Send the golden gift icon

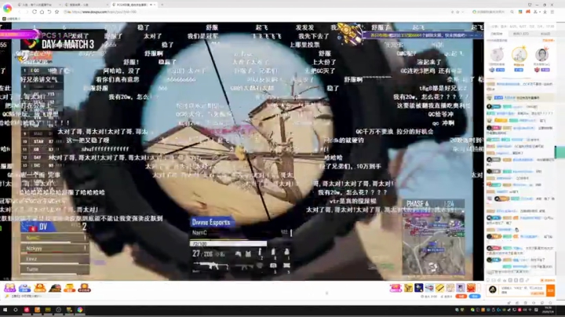pos(408,288)
